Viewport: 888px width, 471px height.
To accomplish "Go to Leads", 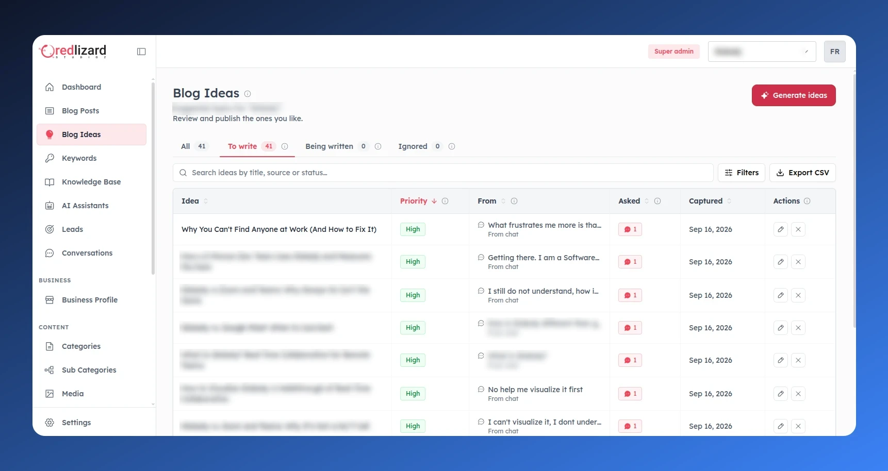I will [x=91, y=229].
